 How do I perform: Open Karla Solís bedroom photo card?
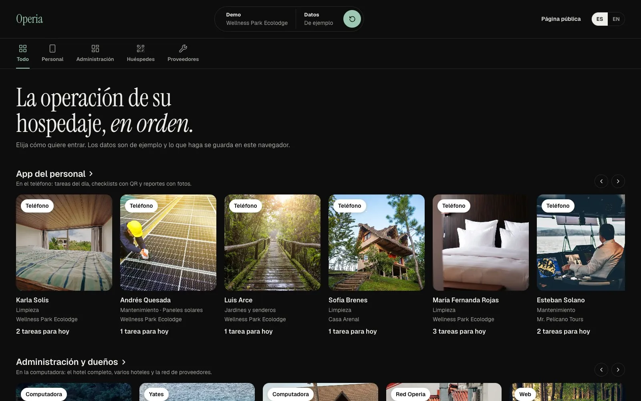coord(64,243)
